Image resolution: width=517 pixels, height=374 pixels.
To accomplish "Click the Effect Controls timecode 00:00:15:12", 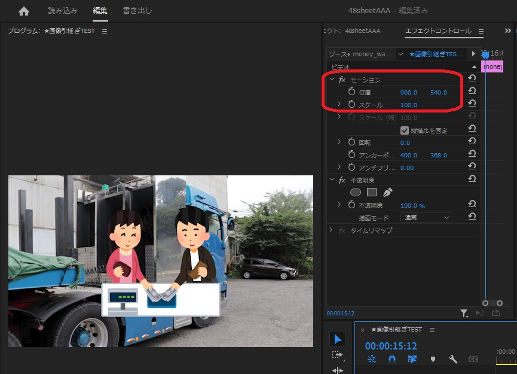I will point(341,313).
